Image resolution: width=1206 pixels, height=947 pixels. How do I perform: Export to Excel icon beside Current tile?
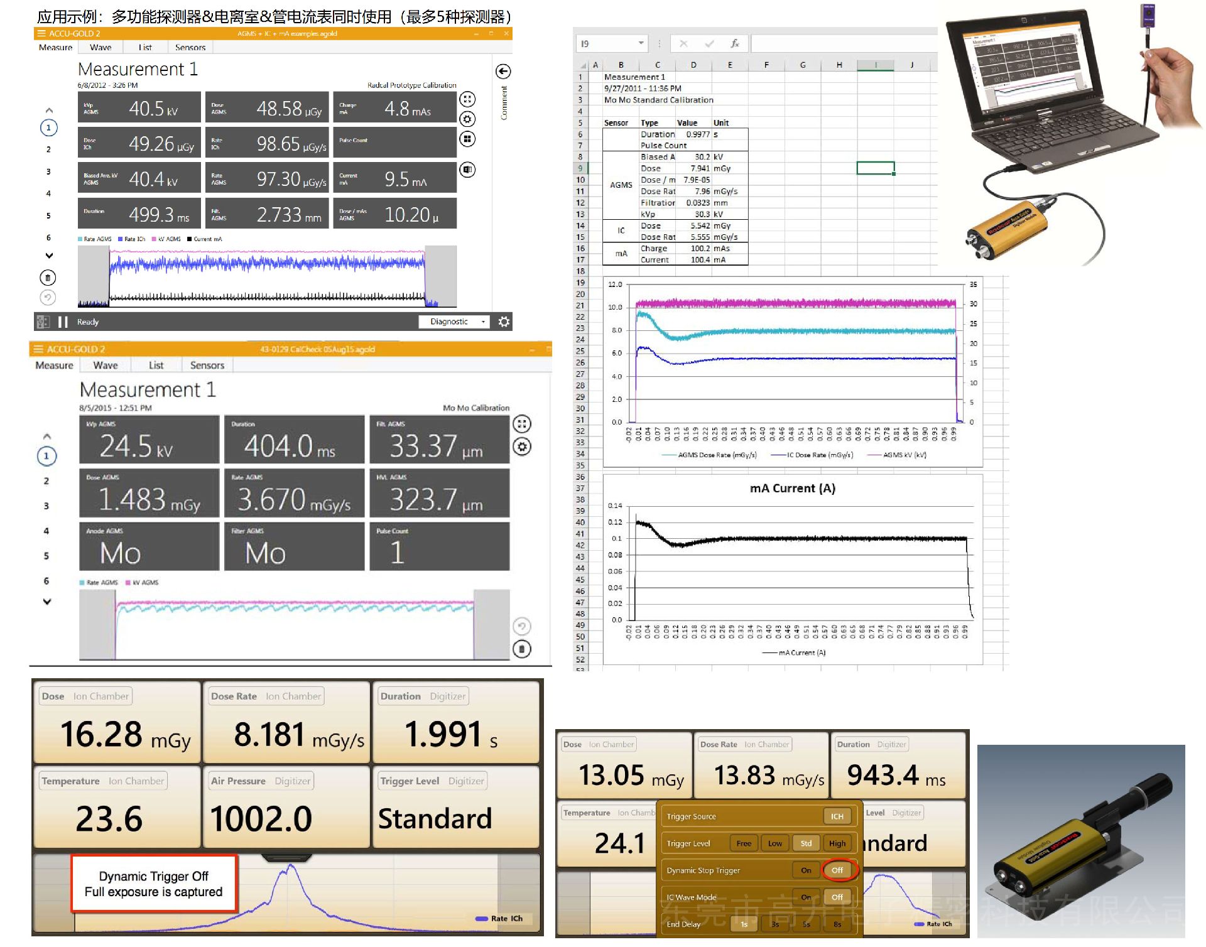click(x=467, y=170)
